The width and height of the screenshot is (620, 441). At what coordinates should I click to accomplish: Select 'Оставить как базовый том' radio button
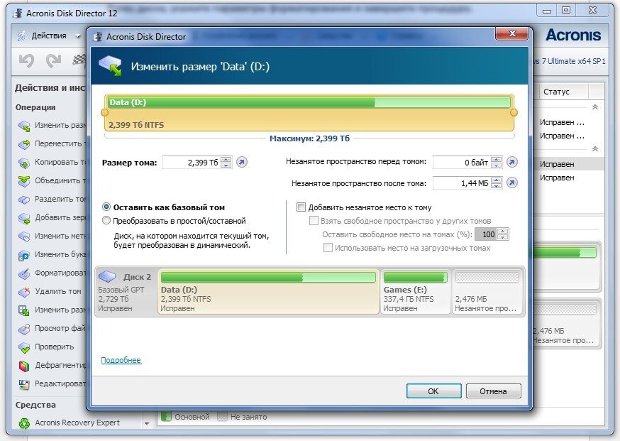(x=106, y=207)
